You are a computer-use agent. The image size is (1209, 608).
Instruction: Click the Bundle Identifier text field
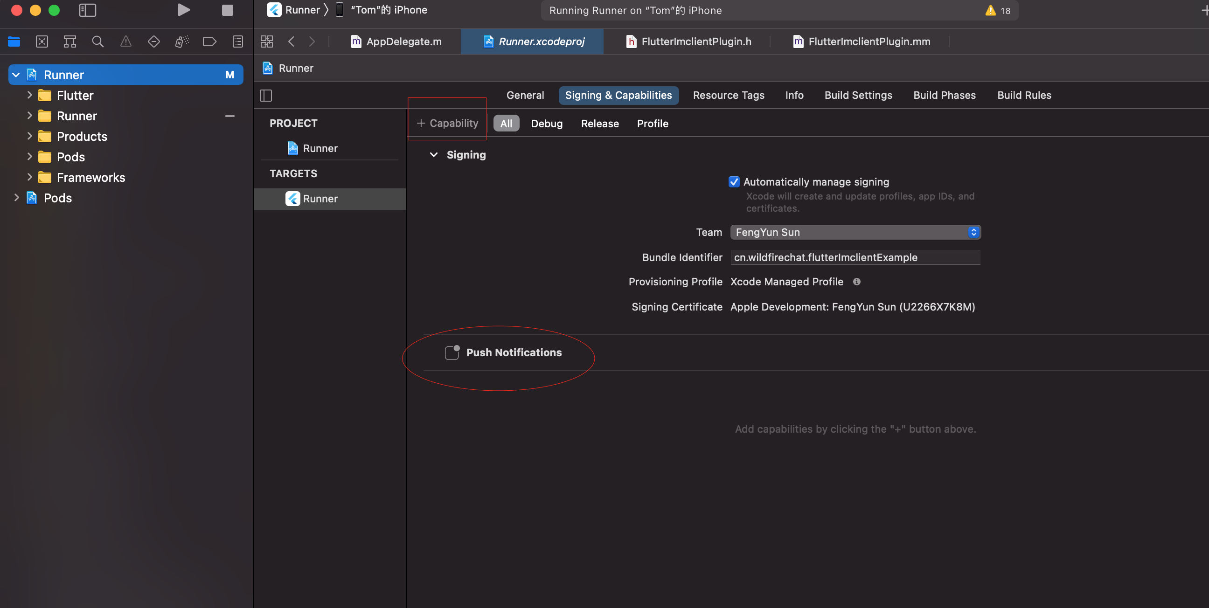coord(855,257)
